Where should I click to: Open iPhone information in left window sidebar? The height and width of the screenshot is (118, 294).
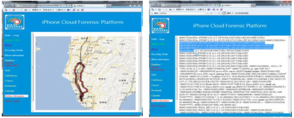[x=14, y=55]
